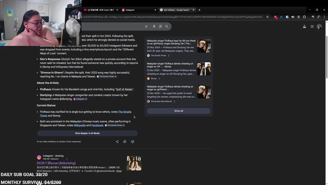The image size is (328, 185).
Task: Close the YouTube tab
Action: pos(117,10)
